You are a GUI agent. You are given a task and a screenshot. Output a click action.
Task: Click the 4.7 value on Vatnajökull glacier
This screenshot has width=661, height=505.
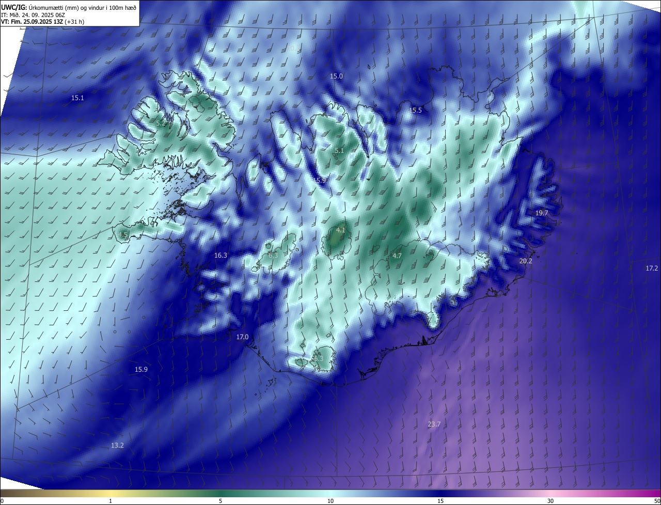coord(397,256)
